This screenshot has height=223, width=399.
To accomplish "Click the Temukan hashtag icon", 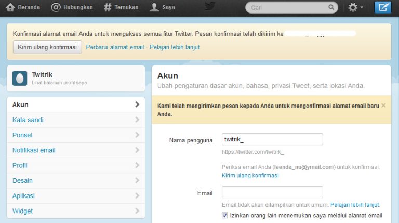I will click(x=108, y=7).
